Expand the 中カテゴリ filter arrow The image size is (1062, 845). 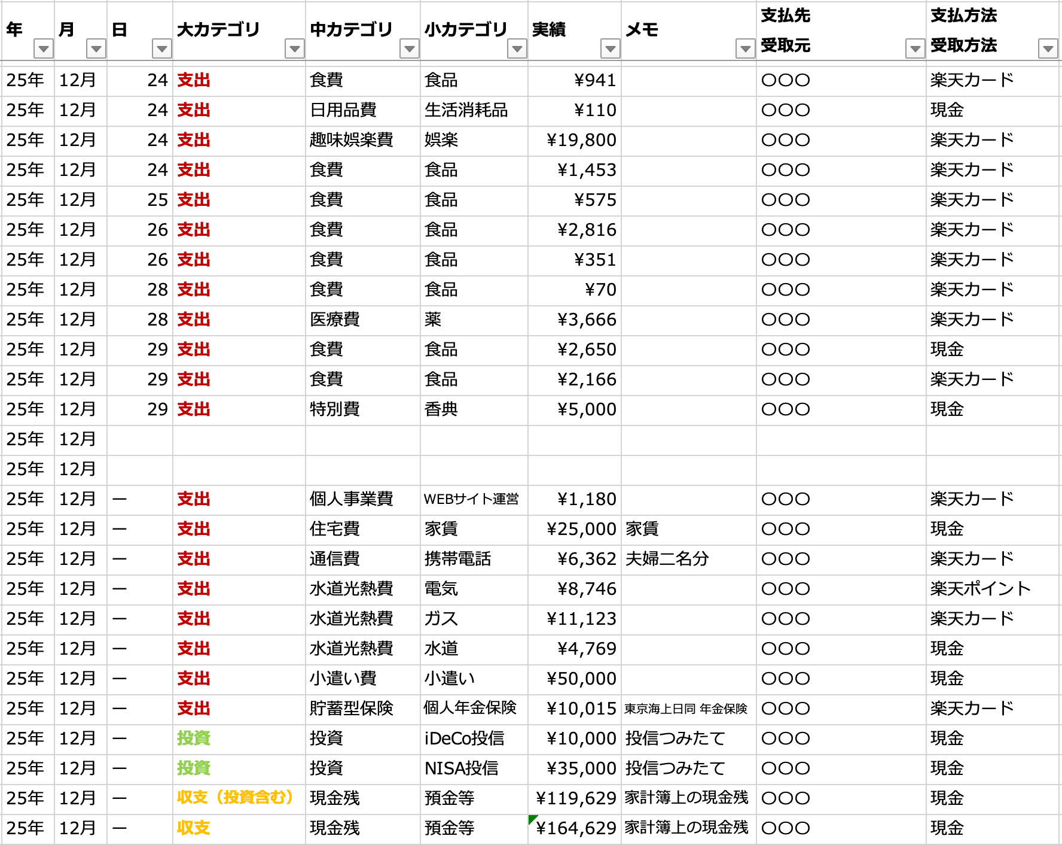409,48
